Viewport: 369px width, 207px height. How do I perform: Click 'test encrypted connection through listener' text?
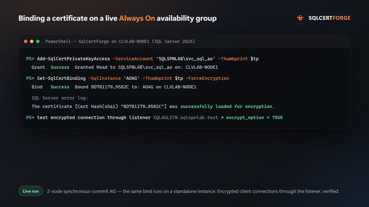coord(94,118)
